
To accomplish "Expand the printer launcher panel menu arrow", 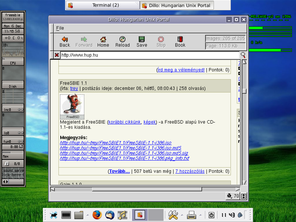I will tap(201, 215).
